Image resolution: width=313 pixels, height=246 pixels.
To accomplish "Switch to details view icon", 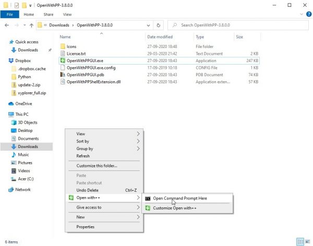I will tap(300, 242).
